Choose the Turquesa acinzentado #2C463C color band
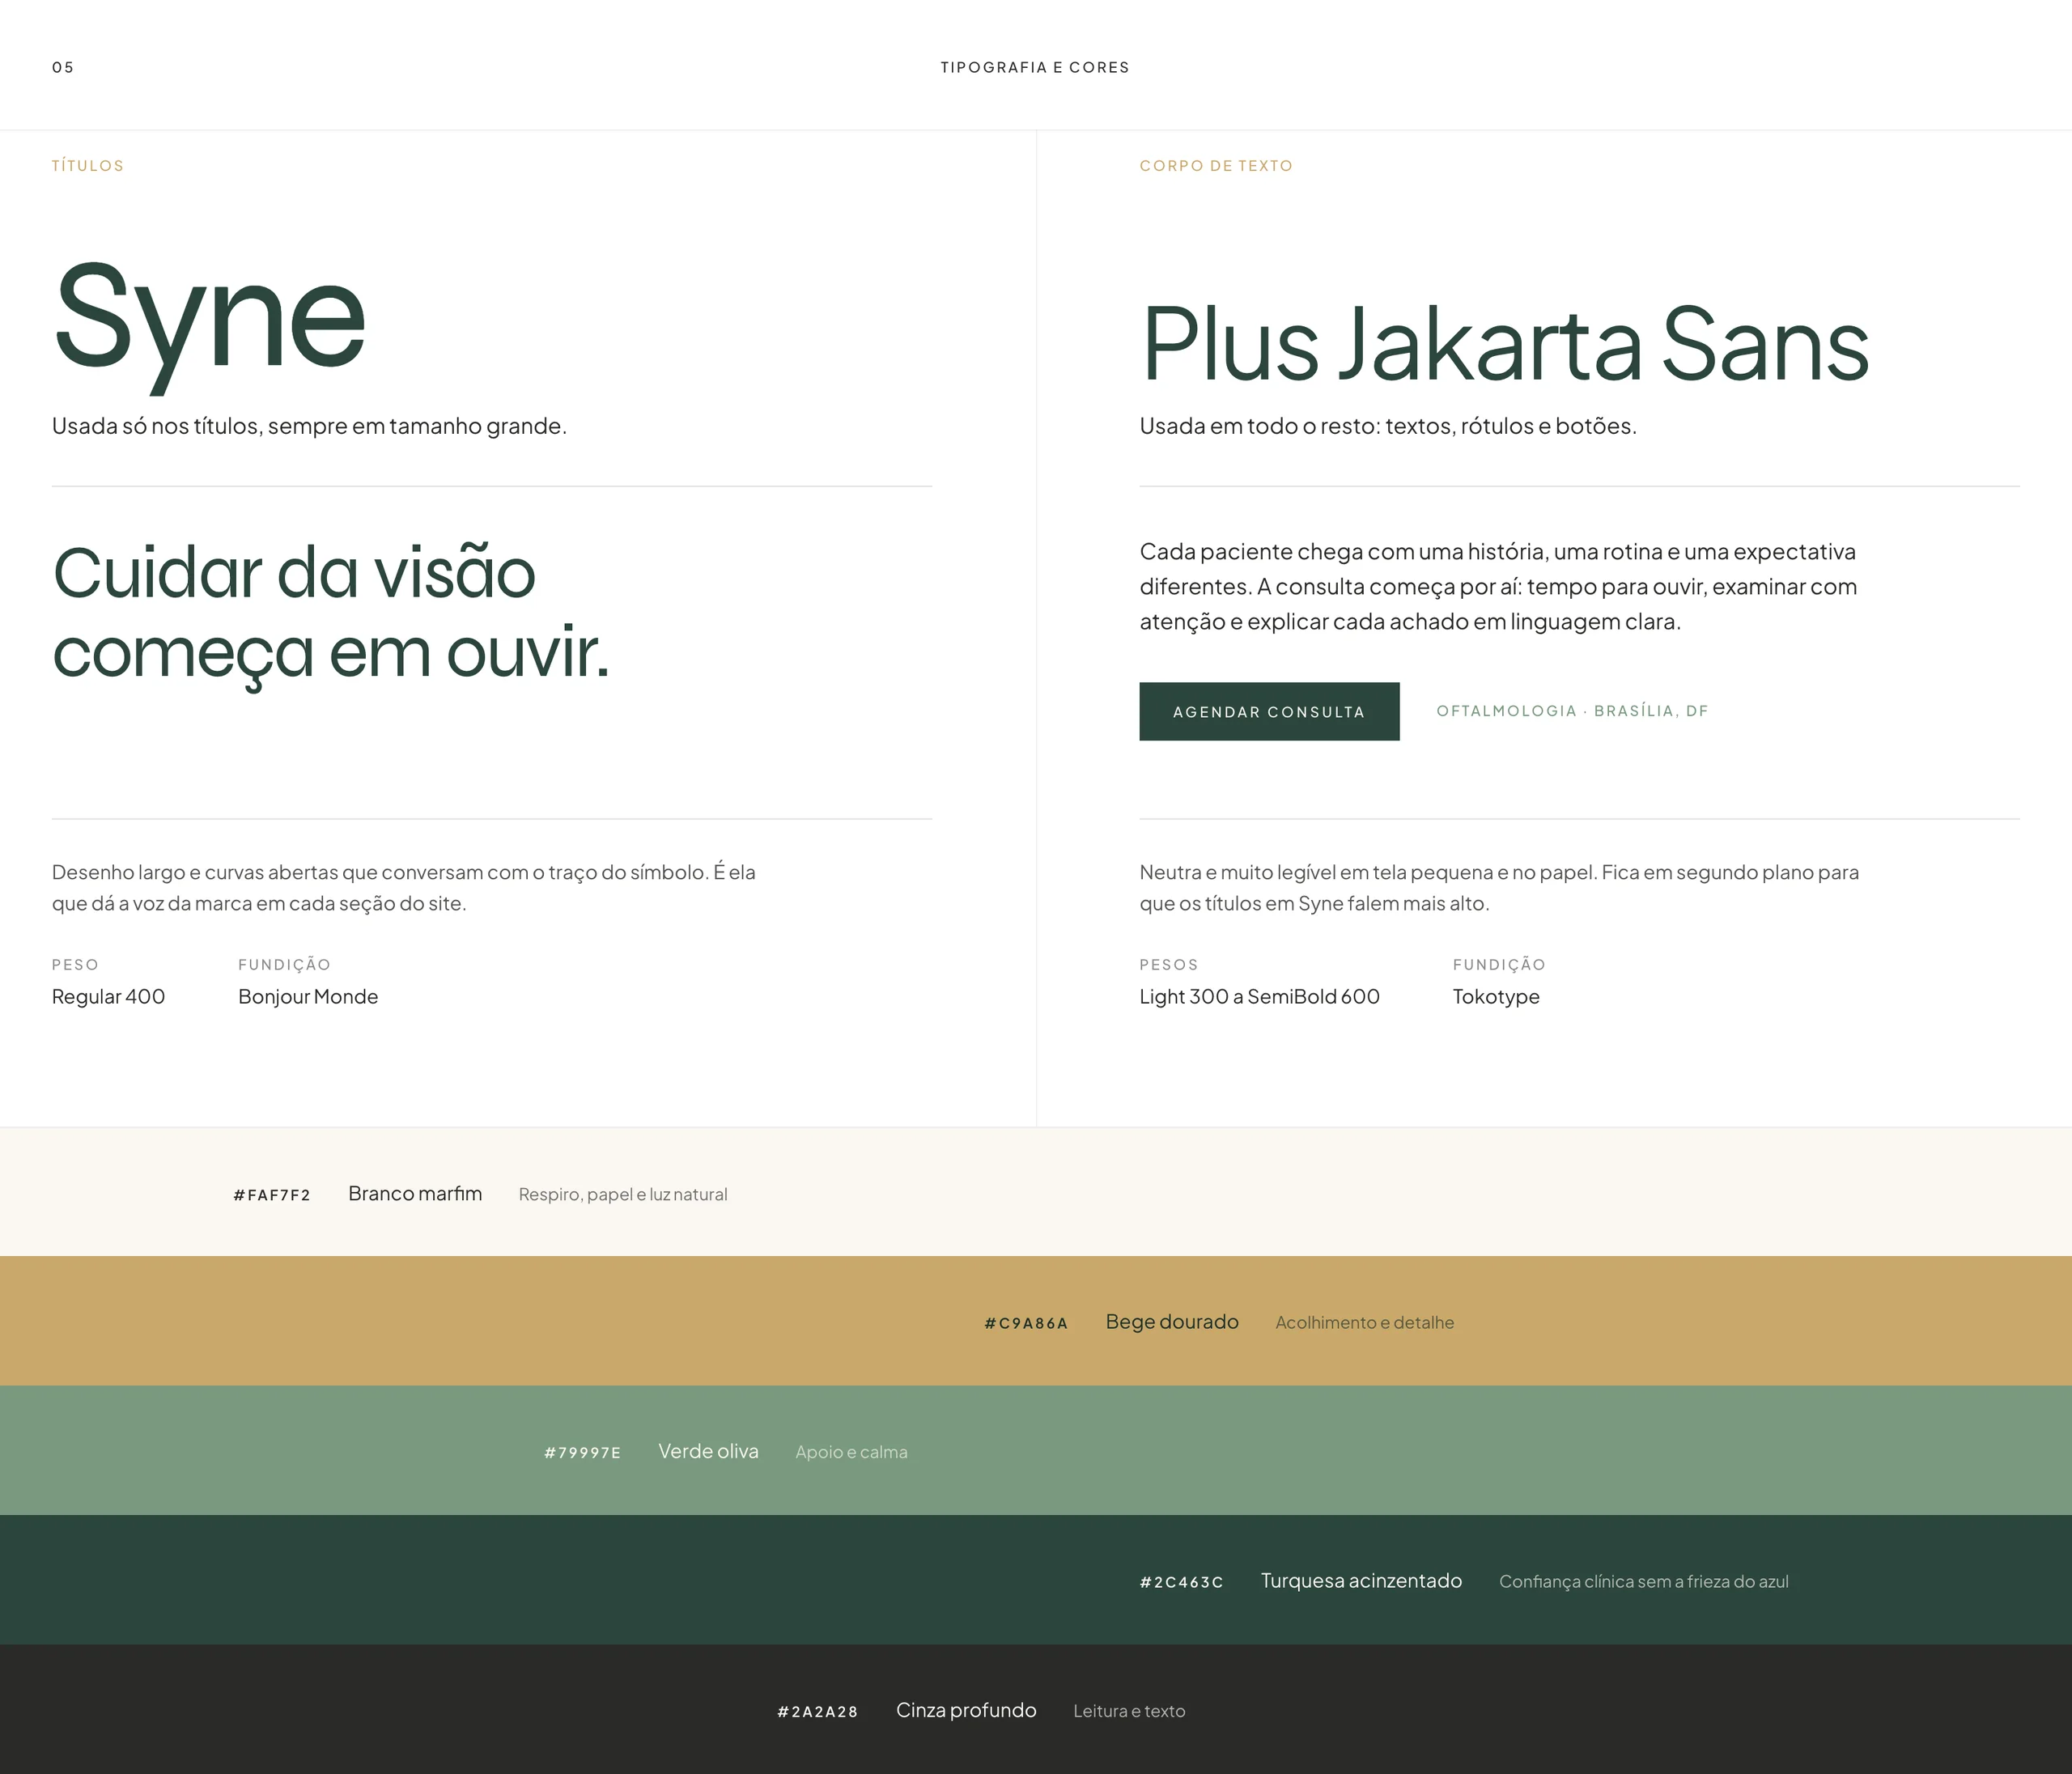This screenshot has width=2072, height=1774. tap(1036, 1580)
